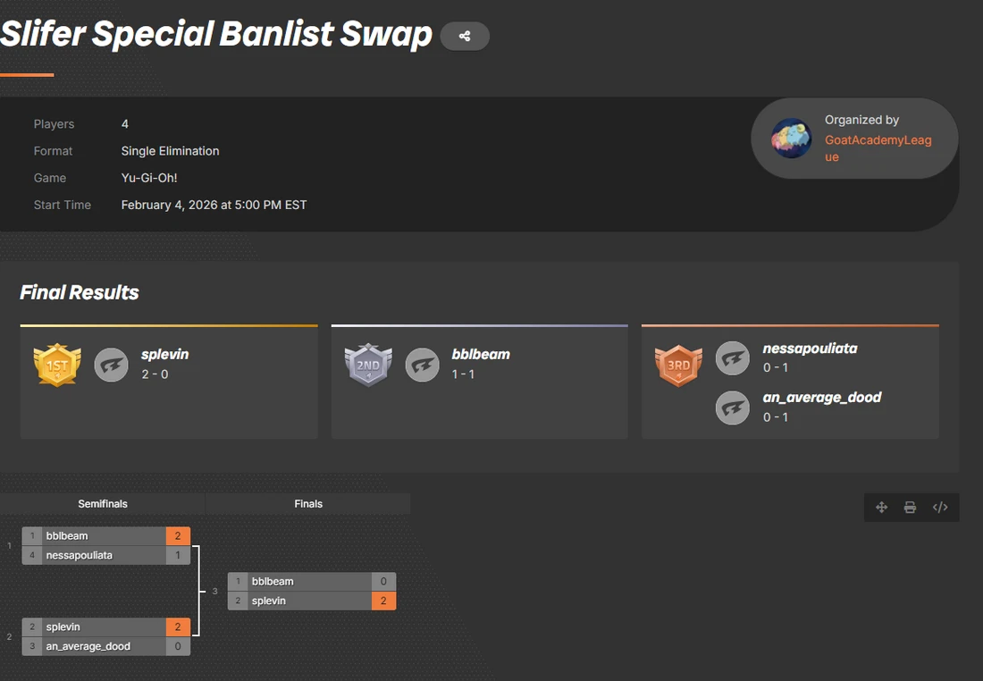Click bblbeam's avatar icon in second place
Screen dimensions: 983x681
(422, 365)
